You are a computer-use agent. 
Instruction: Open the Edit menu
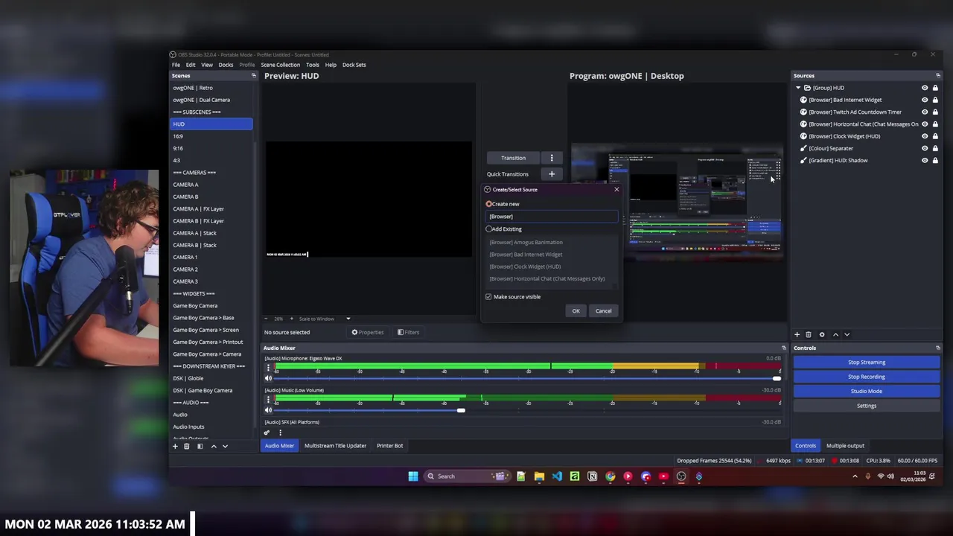point(191,65)
